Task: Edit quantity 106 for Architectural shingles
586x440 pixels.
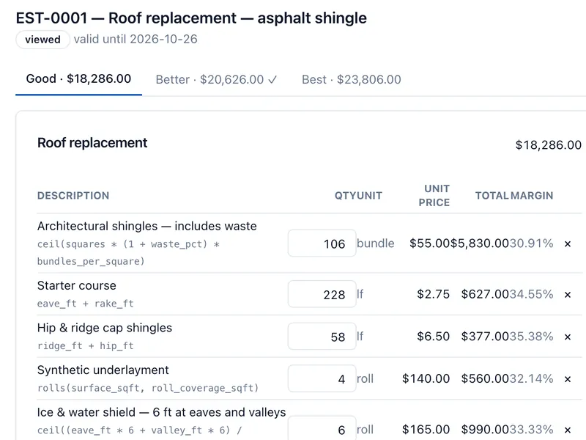Action: click(322, 243)
